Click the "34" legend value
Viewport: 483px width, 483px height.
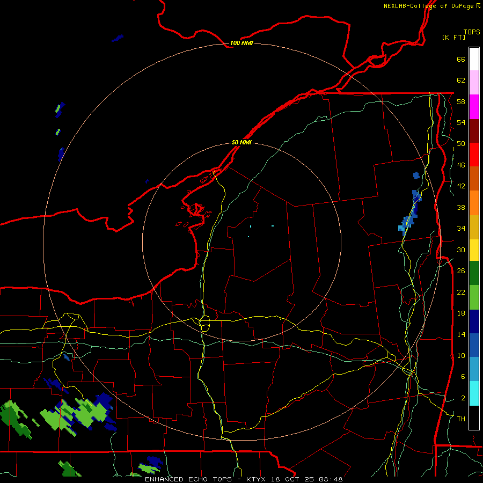461,229
